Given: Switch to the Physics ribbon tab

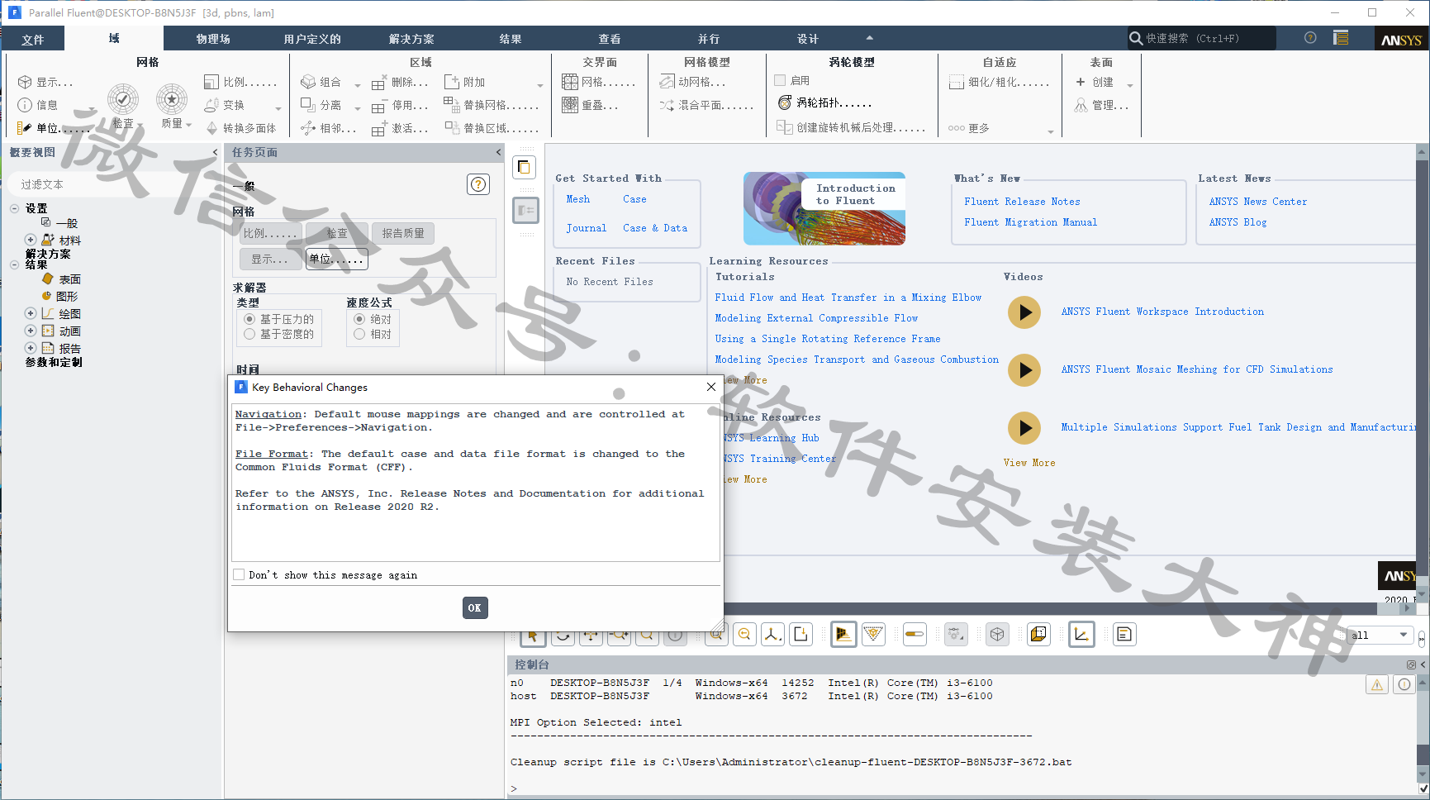Looking at the screenshot, I should (x=213, y=39).
